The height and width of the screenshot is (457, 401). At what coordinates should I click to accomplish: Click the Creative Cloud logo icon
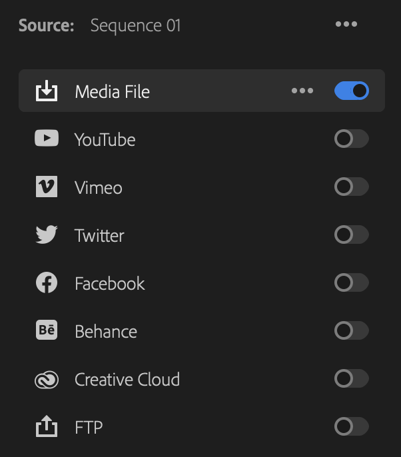(47, 380)
